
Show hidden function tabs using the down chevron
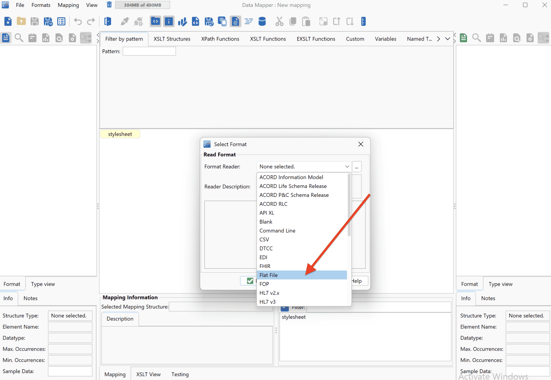[448, 39]
